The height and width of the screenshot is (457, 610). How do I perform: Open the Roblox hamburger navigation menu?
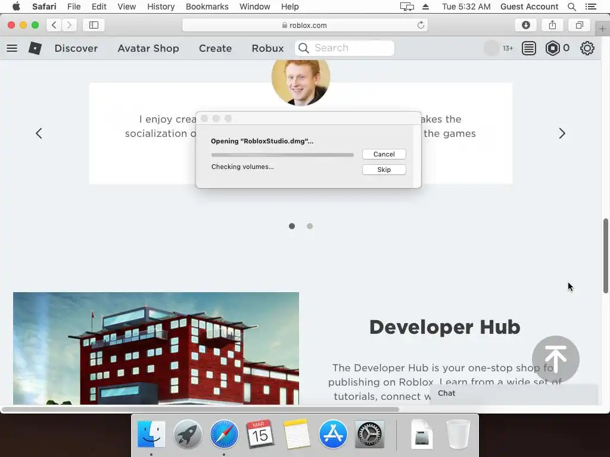click(12, 48)
